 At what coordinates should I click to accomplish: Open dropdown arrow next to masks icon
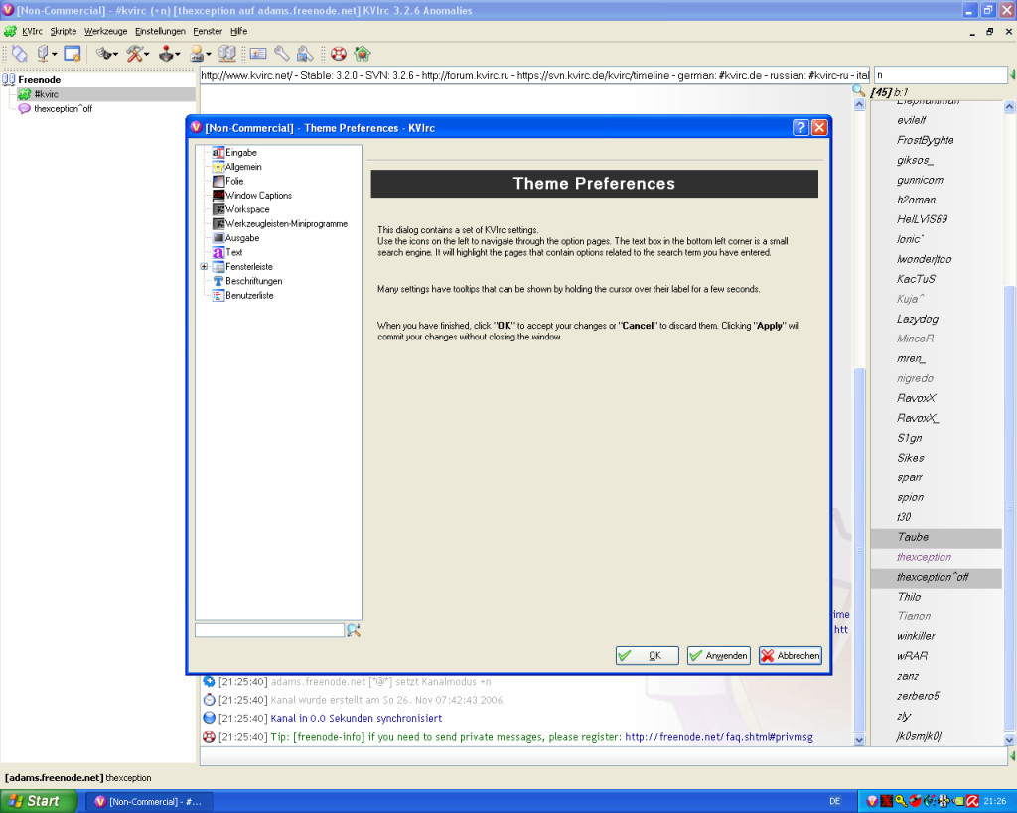[115, 55]
